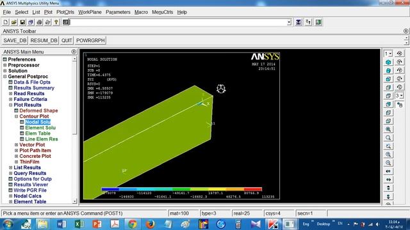Image resolution: width=410 pixels, height=230 pixels.
Task: Click the Pan Down arrow icon
Action: point(388,196)
